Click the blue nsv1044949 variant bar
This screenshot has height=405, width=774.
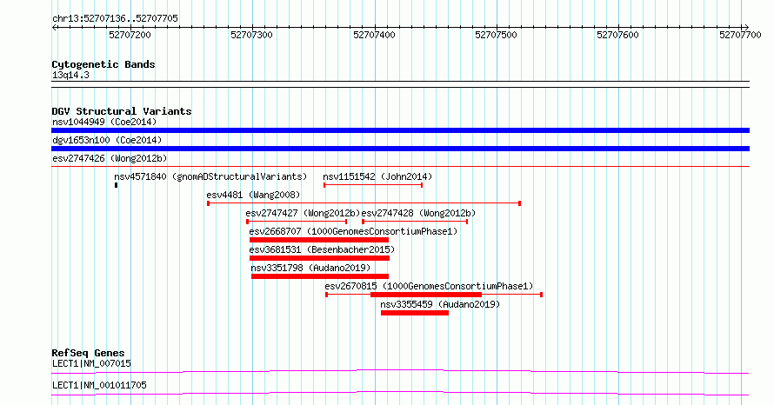pos(400,130)
